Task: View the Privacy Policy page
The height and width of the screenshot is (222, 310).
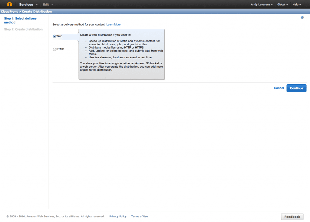Action: pyautogui.click(x=118, y=216)
